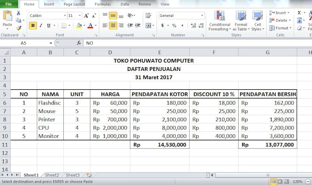Switch to the Data tab
The height and width of the screenshot is (185, 312).
tap(124, 4)
